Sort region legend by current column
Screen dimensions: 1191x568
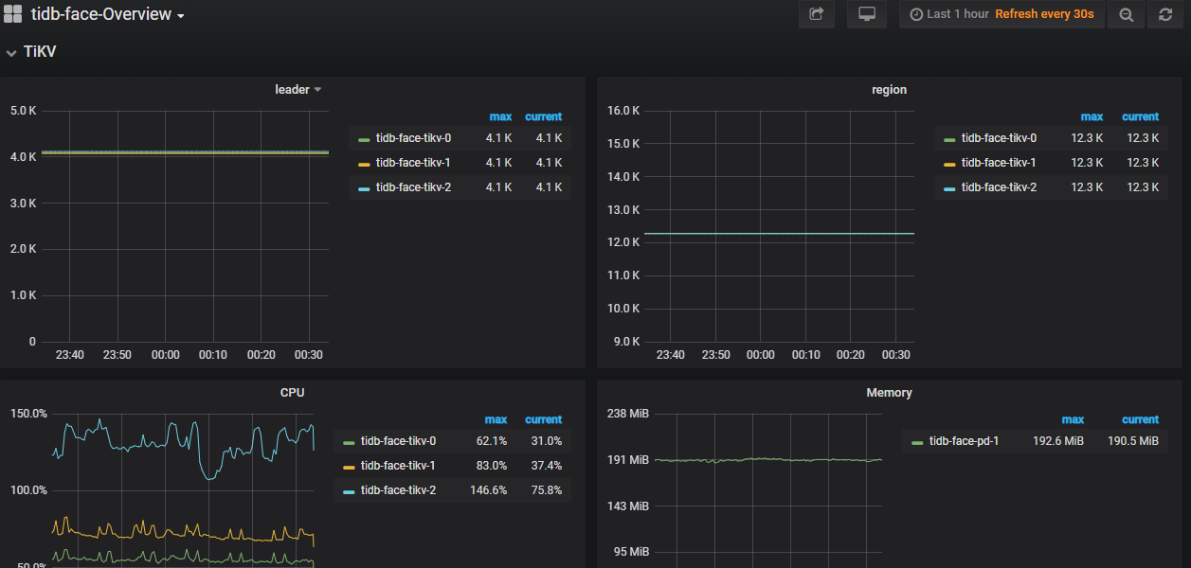[1140, 117]
